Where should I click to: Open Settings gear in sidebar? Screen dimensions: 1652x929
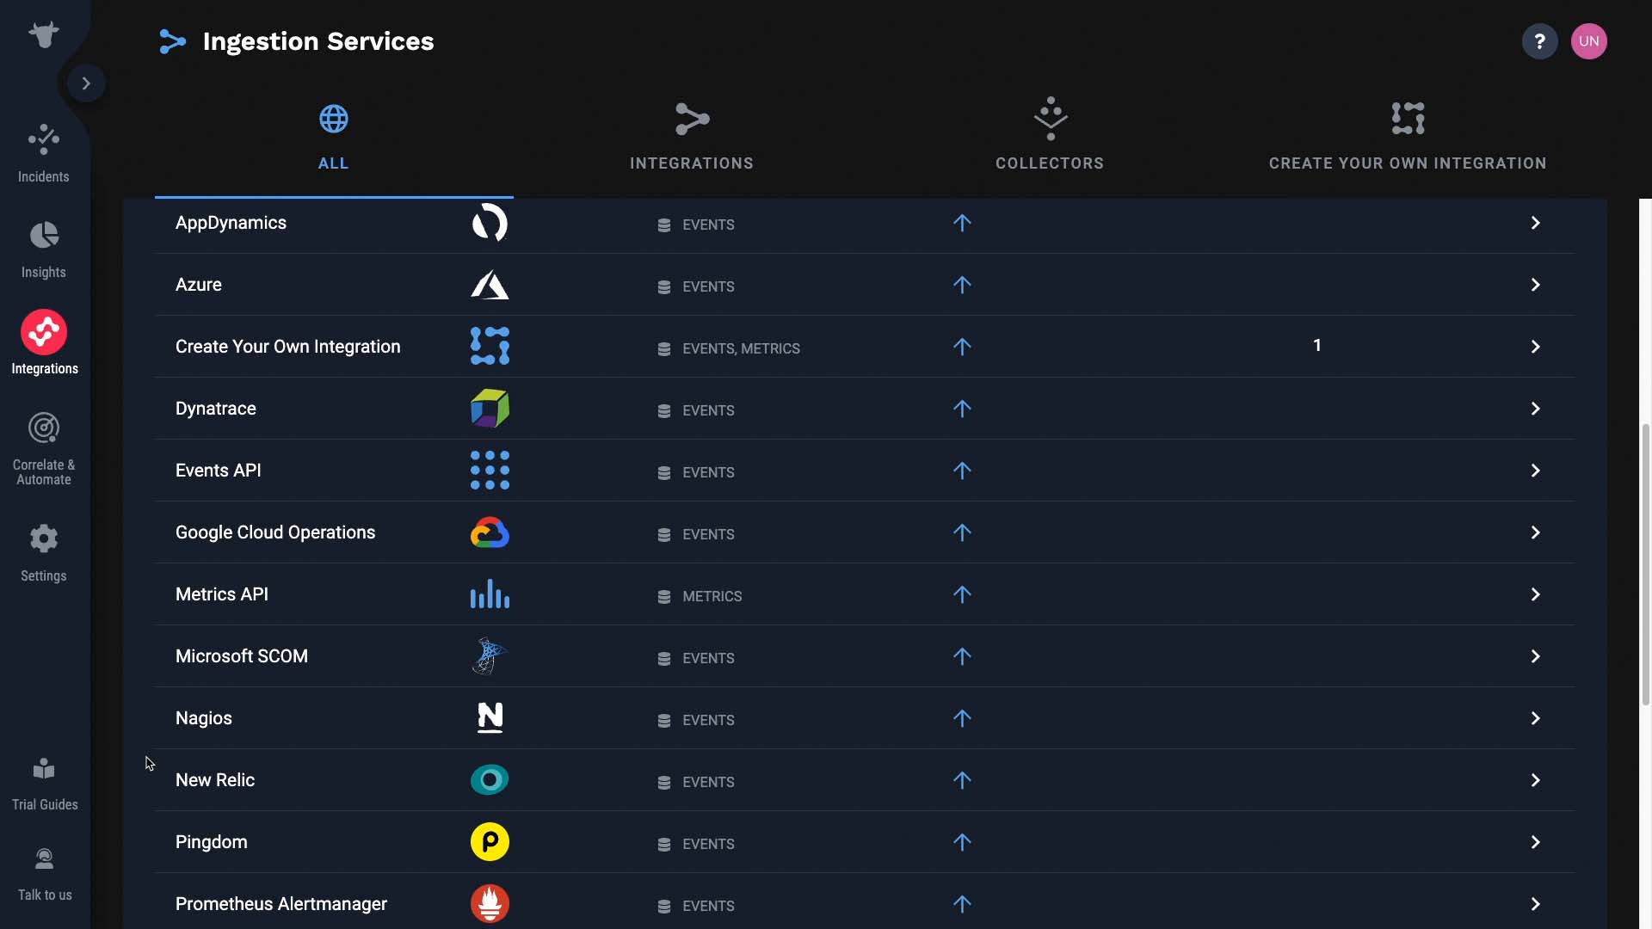pos(44,553)
